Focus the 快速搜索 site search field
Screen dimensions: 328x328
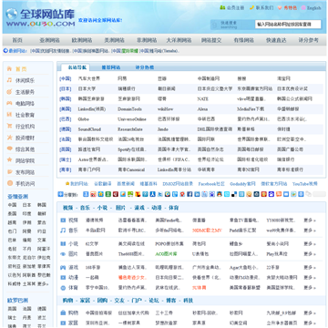[x=288, y=25]
